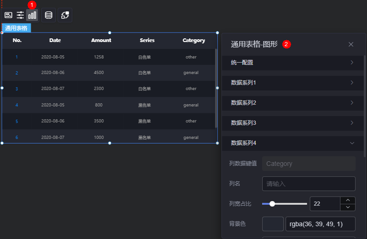
Task: Increase 列宽占比 with the up arrow
Action: coord(348,200)
